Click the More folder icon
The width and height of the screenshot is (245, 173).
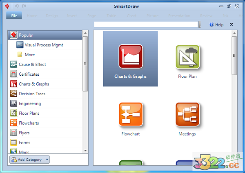pos(20,55)
